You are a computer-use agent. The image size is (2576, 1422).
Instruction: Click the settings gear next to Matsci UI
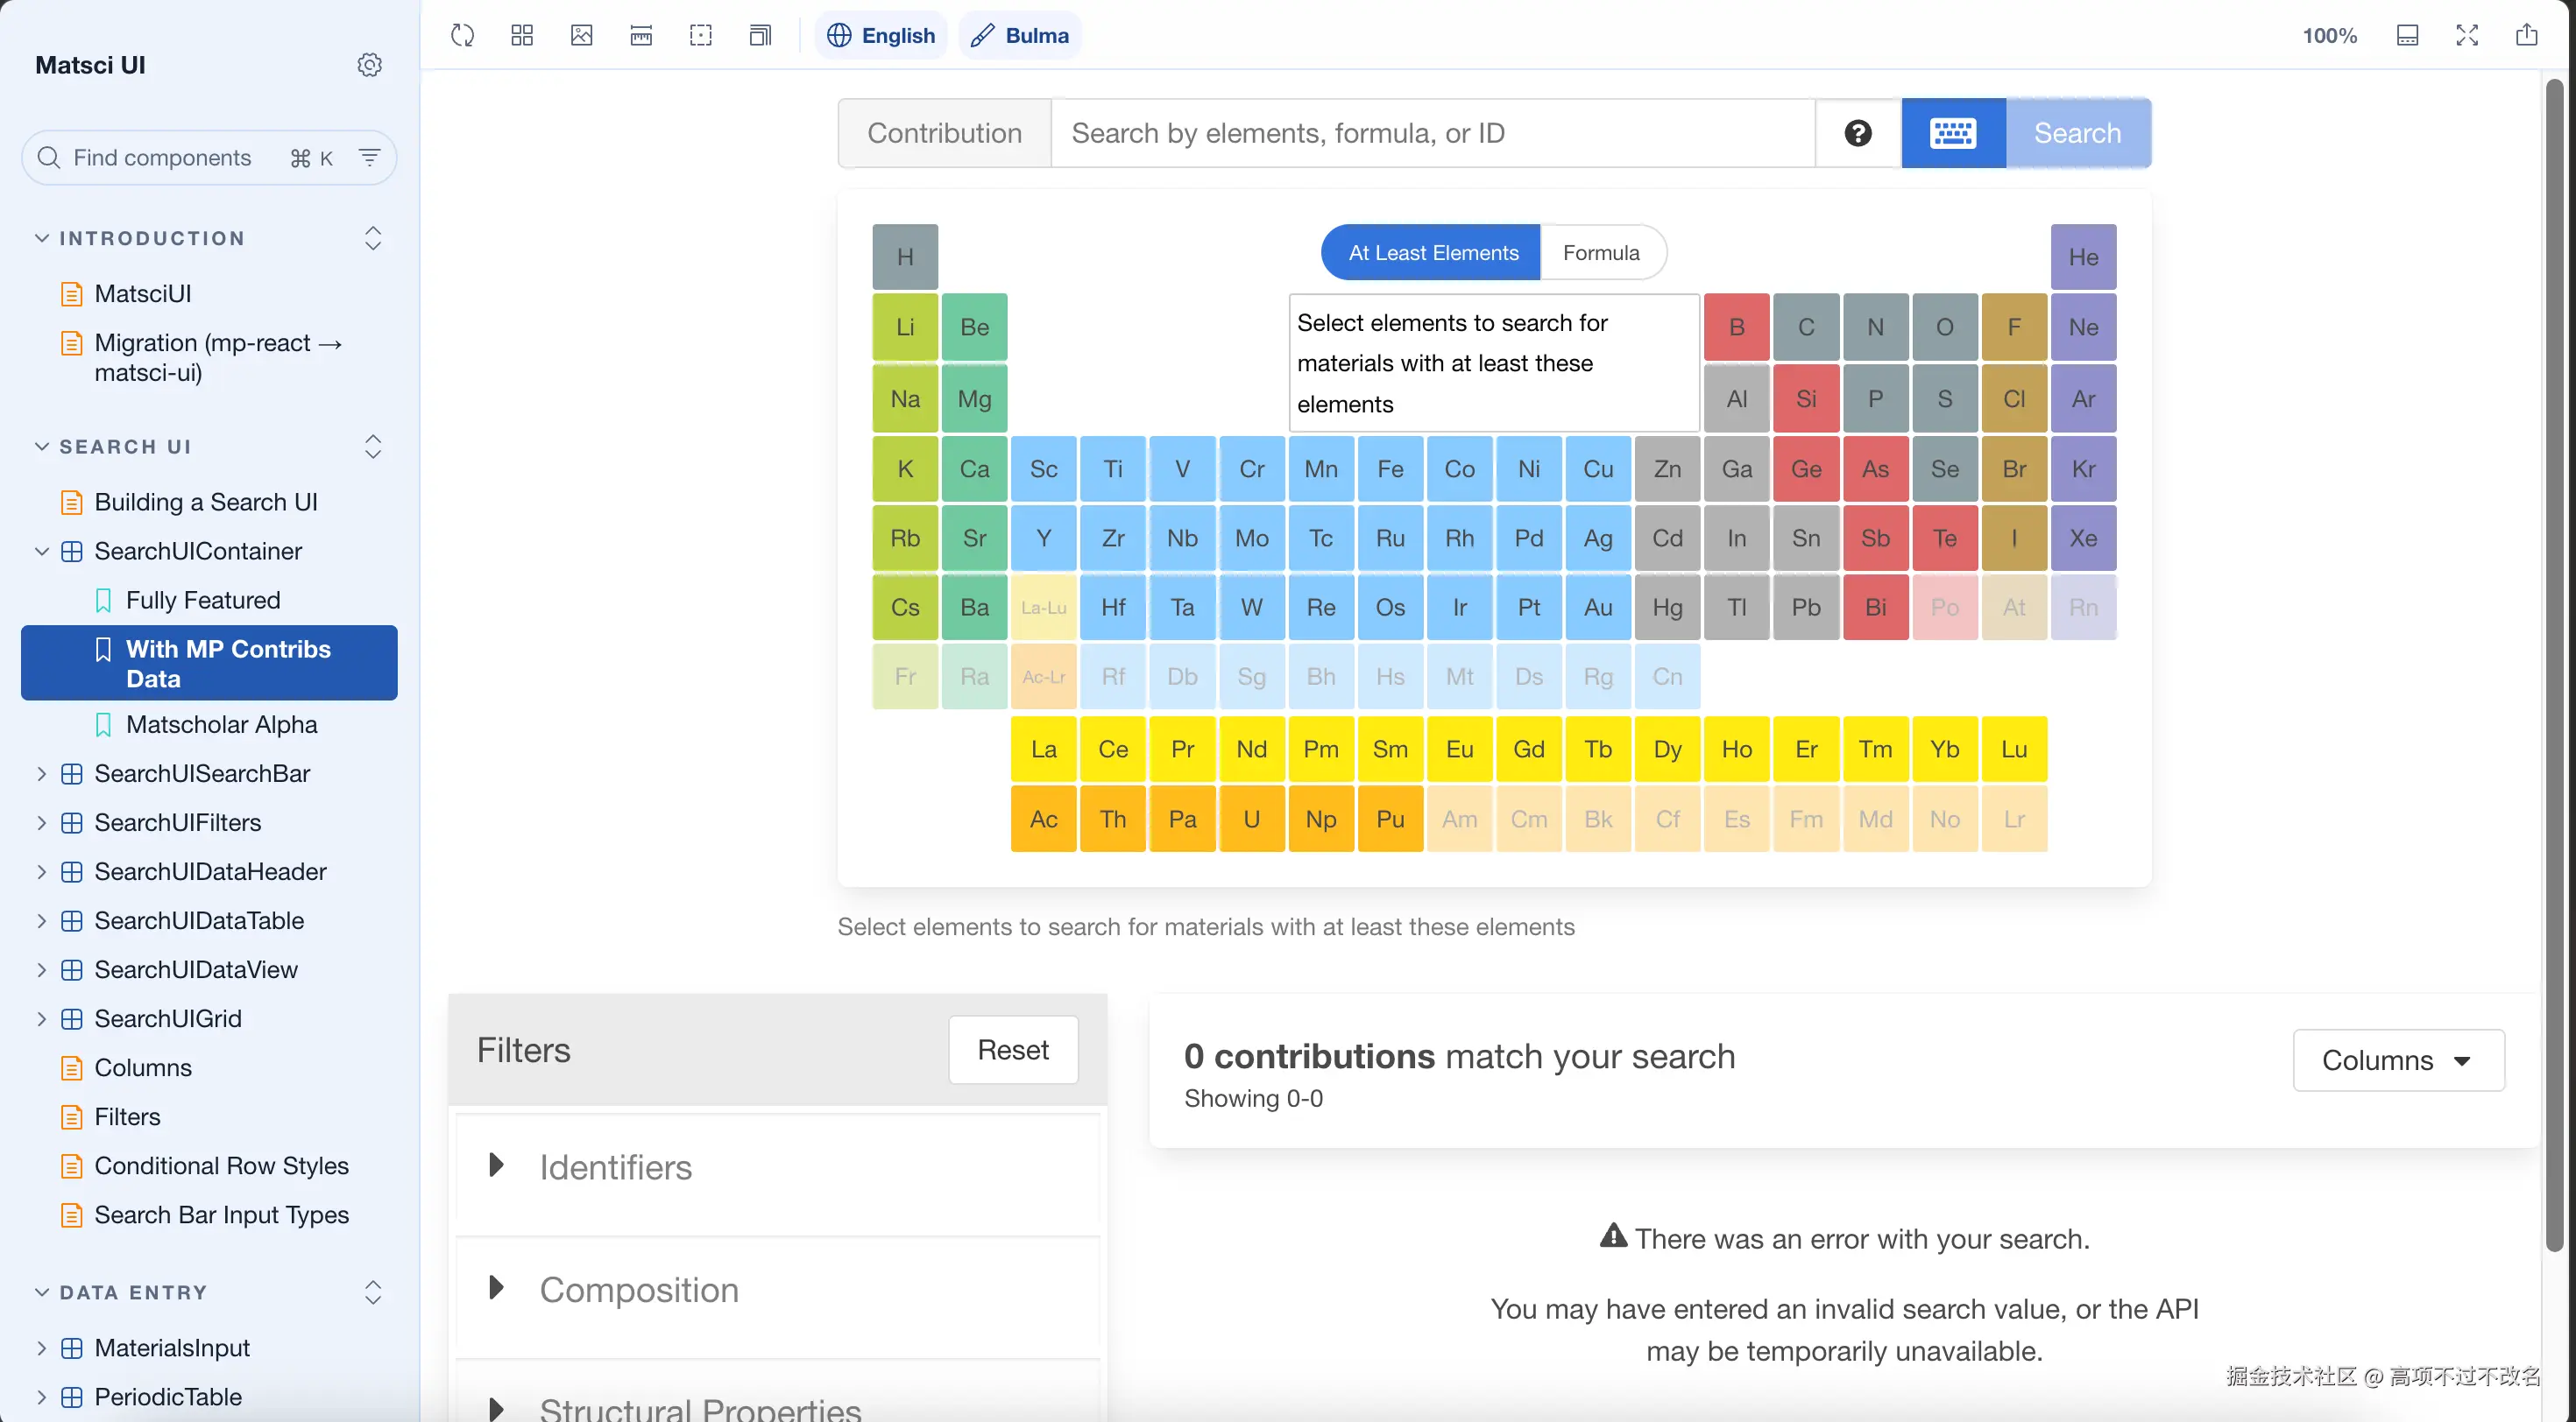(369, 65)
